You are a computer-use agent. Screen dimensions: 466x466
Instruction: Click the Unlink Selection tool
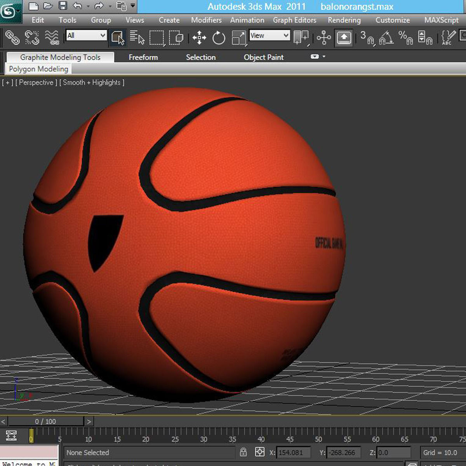pyautogui.click(x=32, y=37)
